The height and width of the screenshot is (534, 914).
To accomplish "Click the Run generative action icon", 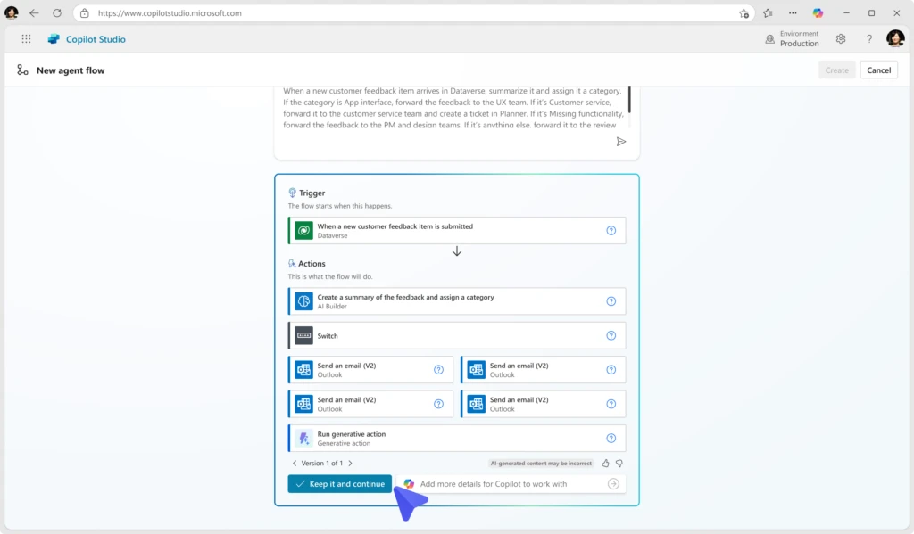I will click(303, 438).
